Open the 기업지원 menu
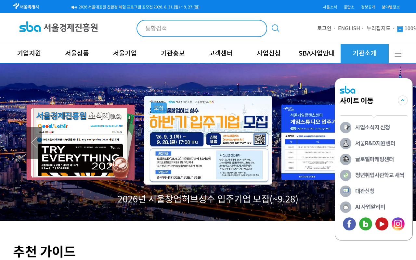Image resolution: width=416 pixels, height=260 pixels. coord(29,53)
